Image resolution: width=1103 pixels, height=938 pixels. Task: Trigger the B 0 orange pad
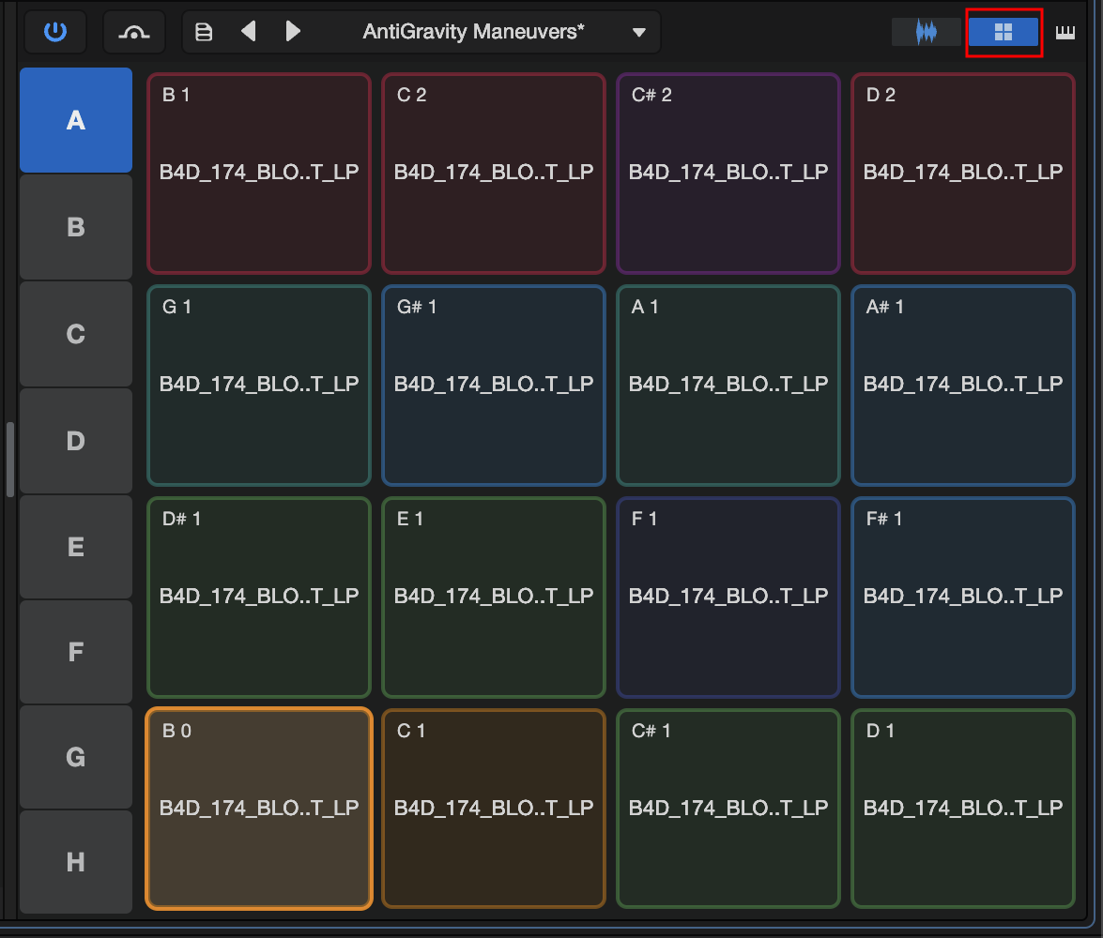[x=259, y=809]
